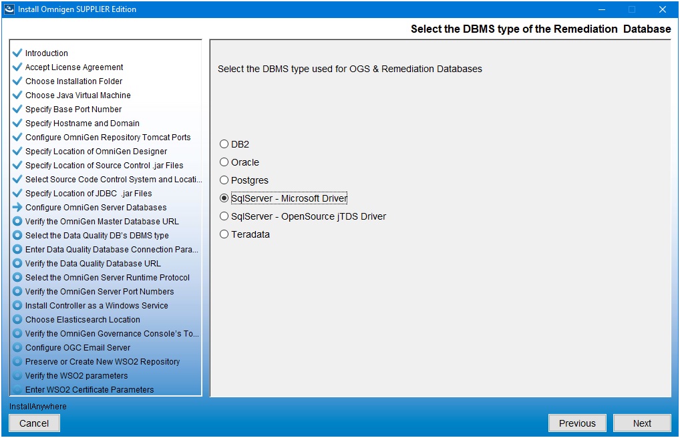Click circle icon beside Verify OmniGen Server Port Numbers

pyautogui.click(x=17, y=291)
